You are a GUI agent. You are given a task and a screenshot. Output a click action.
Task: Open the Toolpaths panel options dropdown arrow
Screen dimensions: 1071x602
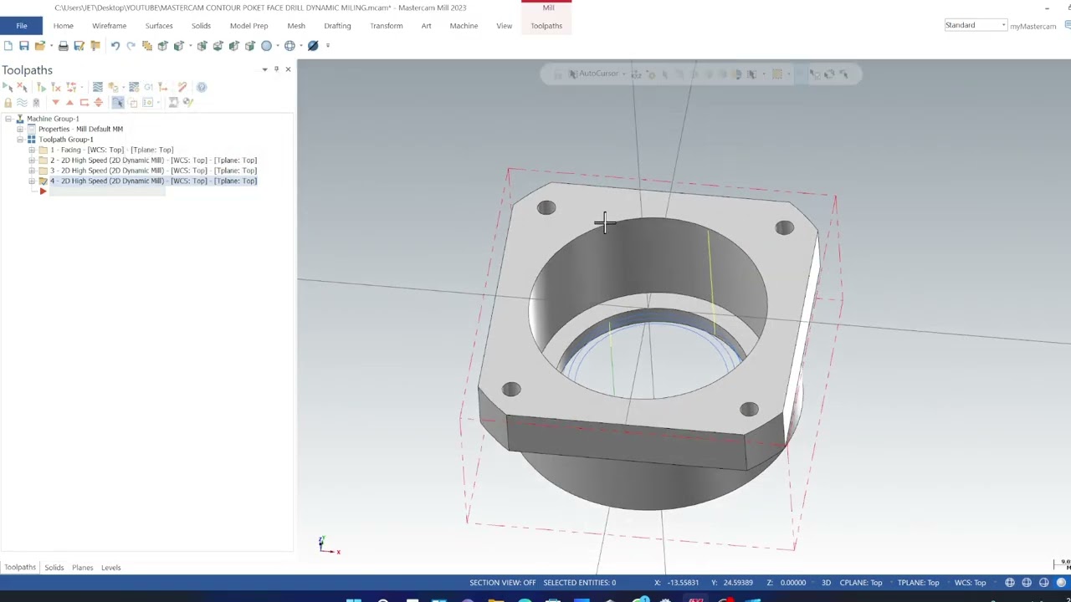[x=264, y=69]
